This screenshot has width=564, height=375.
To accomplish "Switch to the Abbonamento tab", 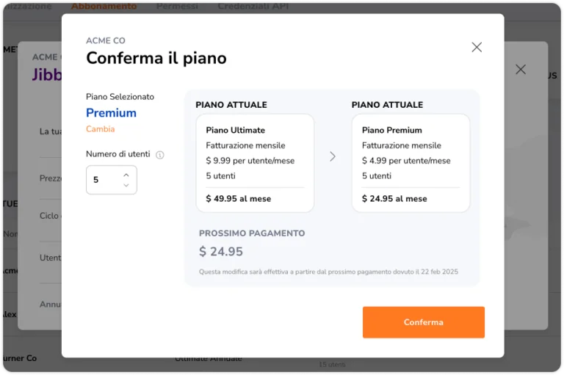I will click(104, 6).
